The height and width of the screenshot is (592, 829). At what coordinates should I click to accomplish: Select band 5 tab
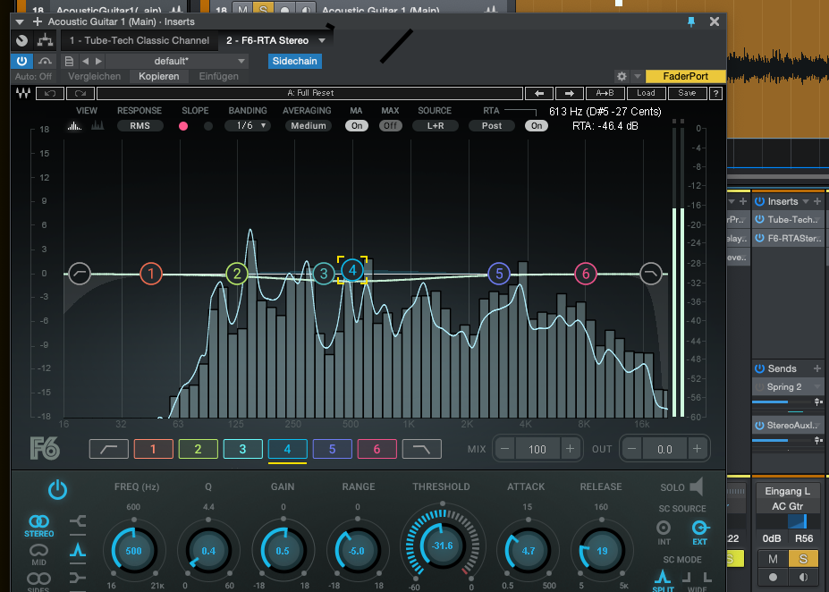pyautogui.click(x=332, y=449)
